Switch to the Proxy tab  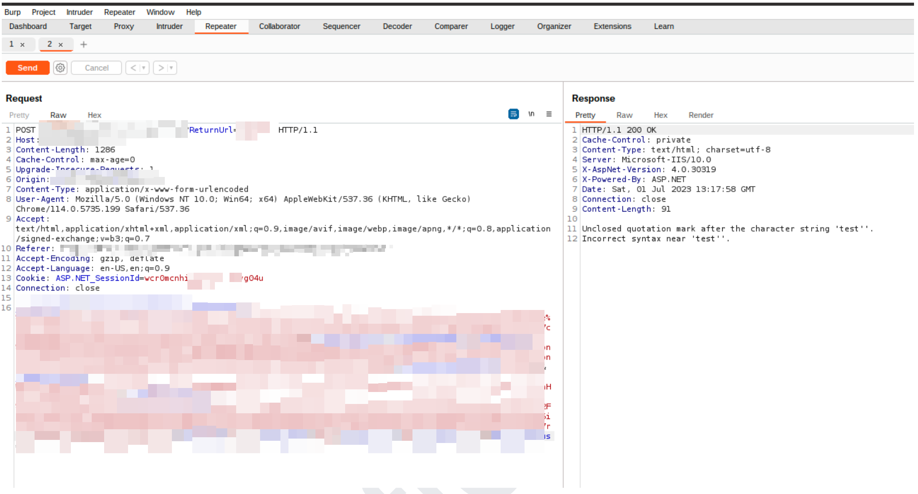(x=124, y=26)
